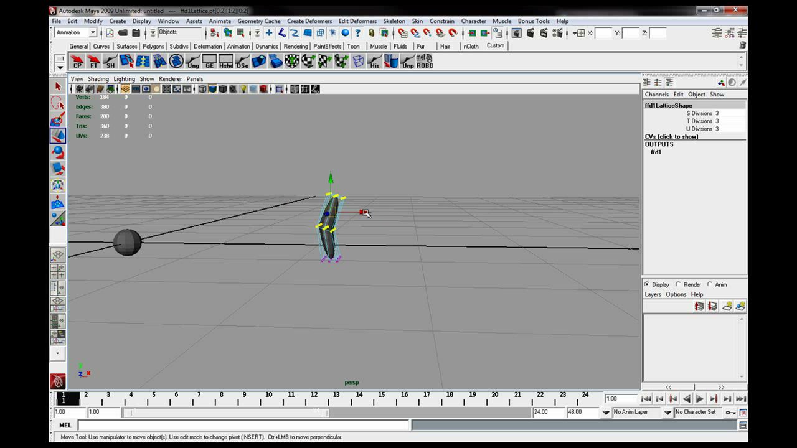Open the Create Deformers menu
The width and height of the screenshot is (797, 448).
click(309, 21)
